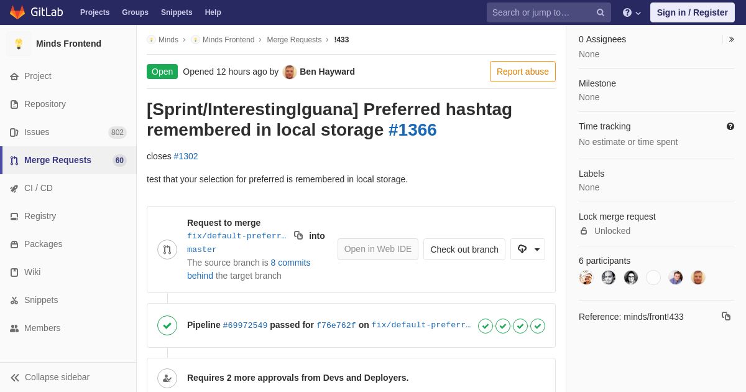Collapse the right sidebar with the chevron
This screenshot has width=746, height=392.
pyautogui.click(x=731, y=39)
